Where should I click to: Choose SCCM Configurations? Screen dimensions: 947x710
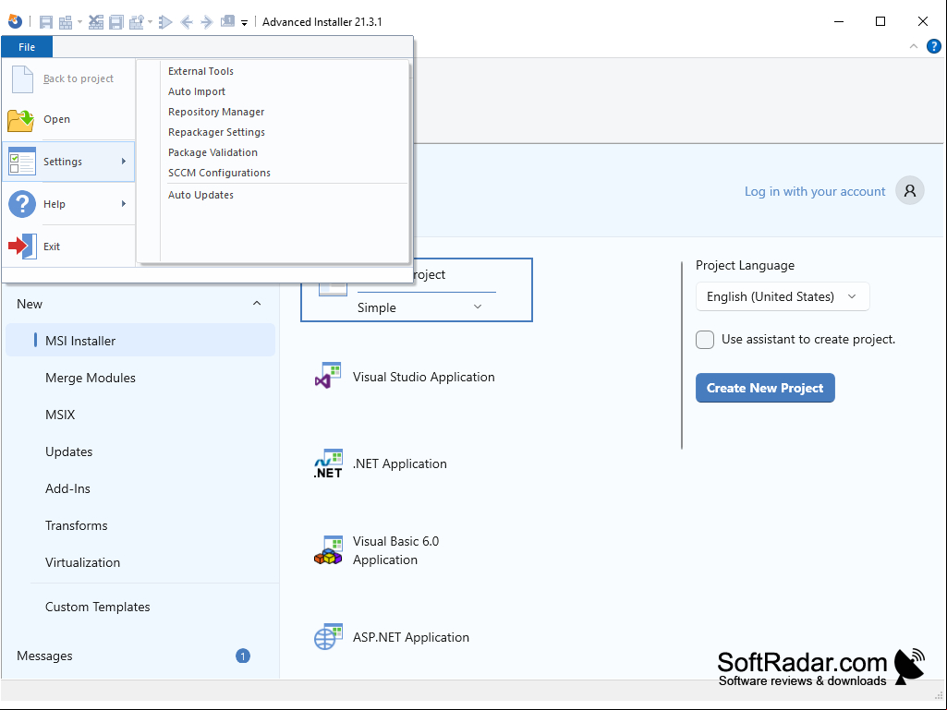(x=219, y=173)
